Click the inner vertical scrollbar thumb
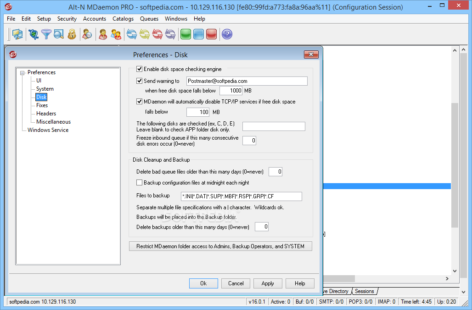 pos(455,165)
